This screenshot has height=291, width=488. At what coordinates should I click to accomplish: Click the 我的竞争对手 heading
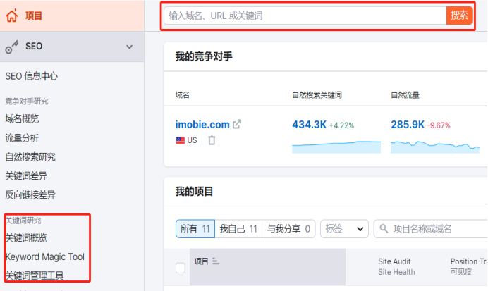coord(204,56)
